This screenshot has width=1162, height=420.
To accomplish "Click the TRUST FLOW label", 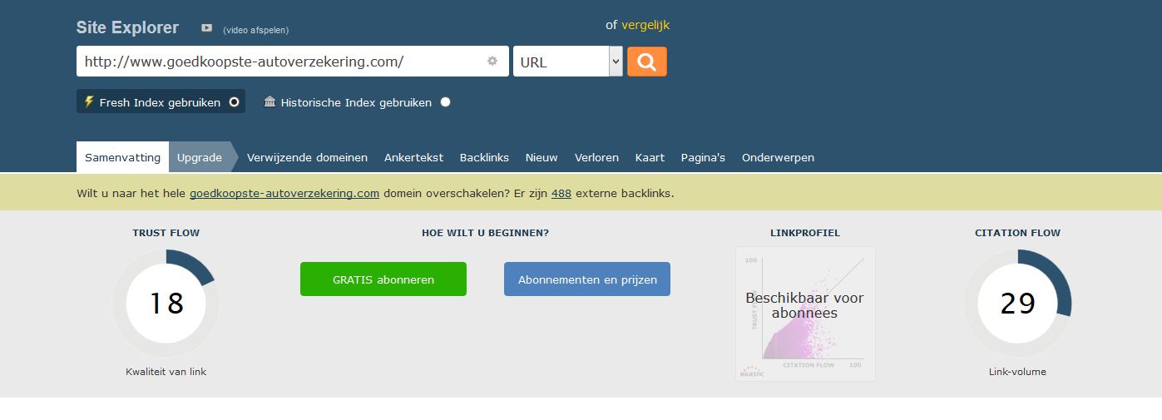I will tap(166, 233).
